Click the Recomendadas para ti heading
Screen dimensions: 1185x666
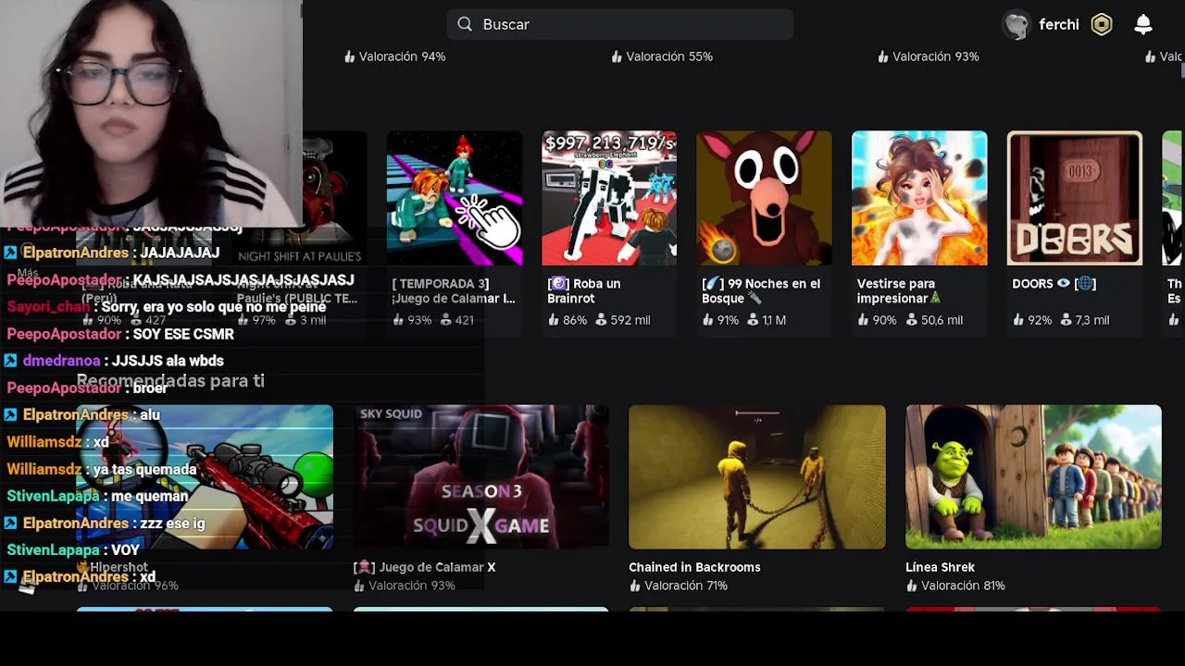tap(170, 380)
